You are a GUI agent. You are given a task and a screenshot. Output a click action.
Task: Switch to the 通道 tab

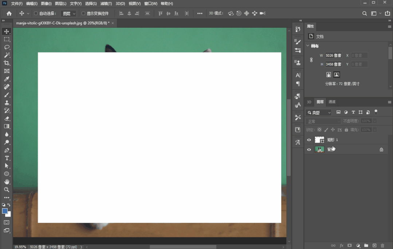[332, 102]
